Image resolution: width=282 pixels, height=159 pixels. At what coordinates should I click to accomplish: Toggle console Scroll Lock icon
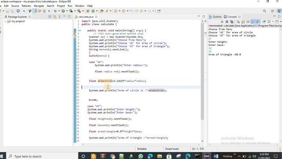click(x=243, y=22)
